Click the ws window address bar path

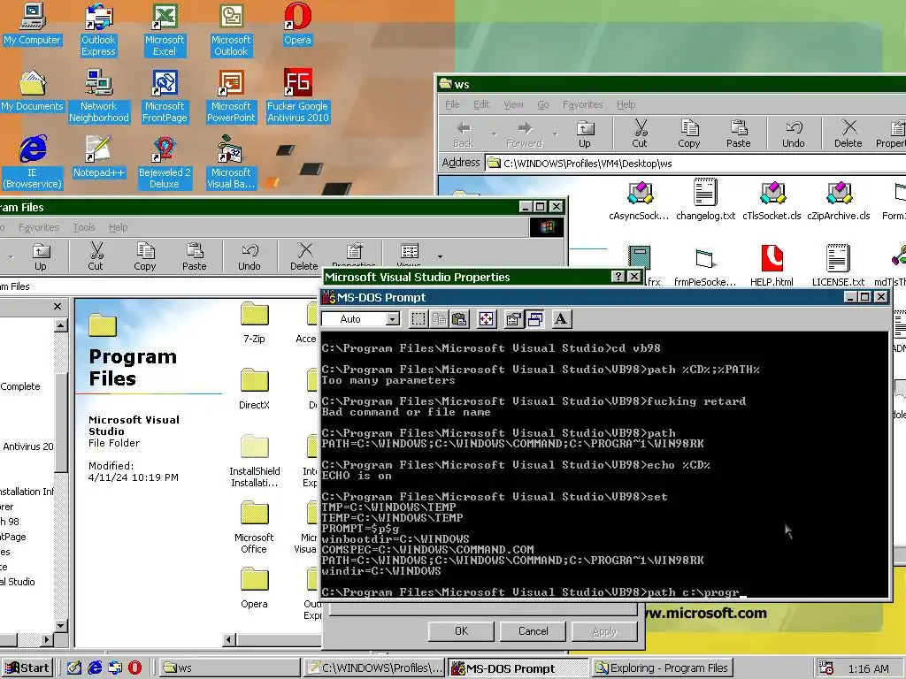587,164
